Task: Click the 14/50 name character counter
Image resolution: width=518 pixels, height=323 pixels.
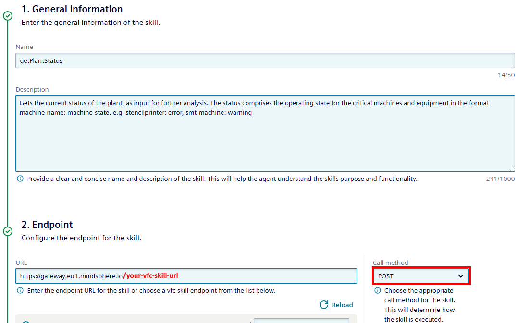Action: (506, 75)
